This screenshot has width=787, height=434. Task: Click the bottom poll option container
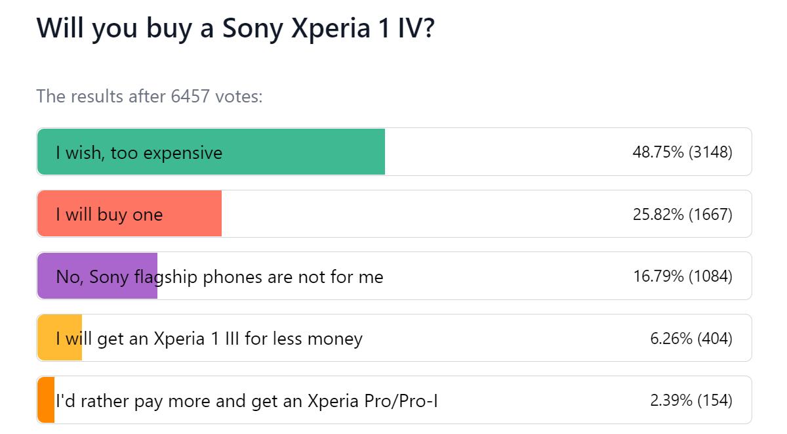click(x=393, y=399)
